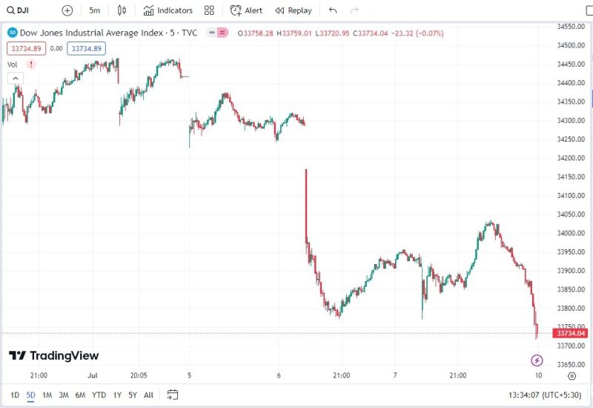This screenshot has height=408, width=593.
Task: Open the Indicators panel
Action: pos(168,10)
